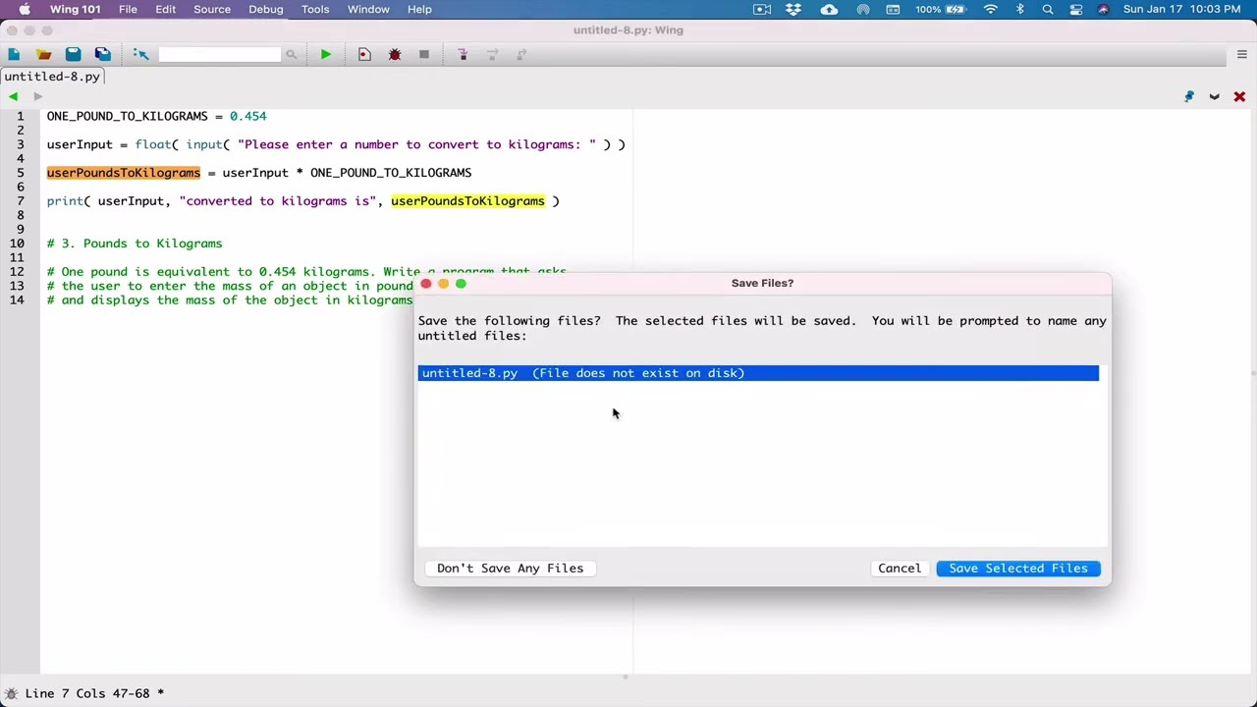The width and height of the screenshot is (1257, 707).
Task: Click the goto-definition arrow icon in toolbar
Action: coord(140,54)
